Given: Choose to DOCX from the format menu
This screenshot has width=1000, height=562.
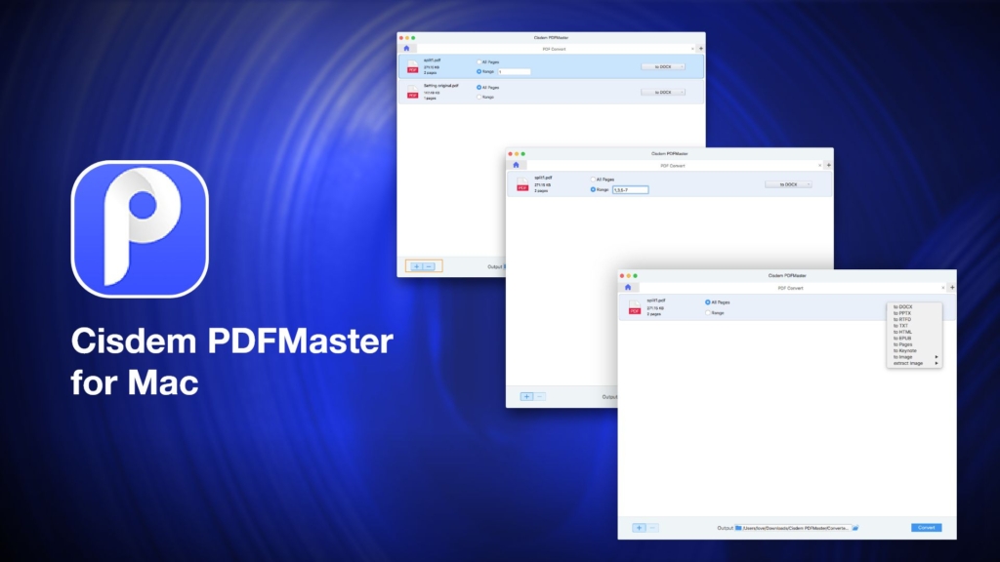Looking at the screenshot, I should pyautogui.click(x=902, y=307).
